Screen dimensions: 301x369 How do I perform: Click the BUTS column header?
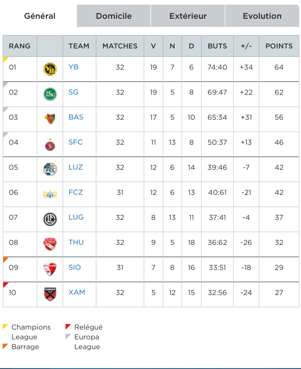pos(217,46)
